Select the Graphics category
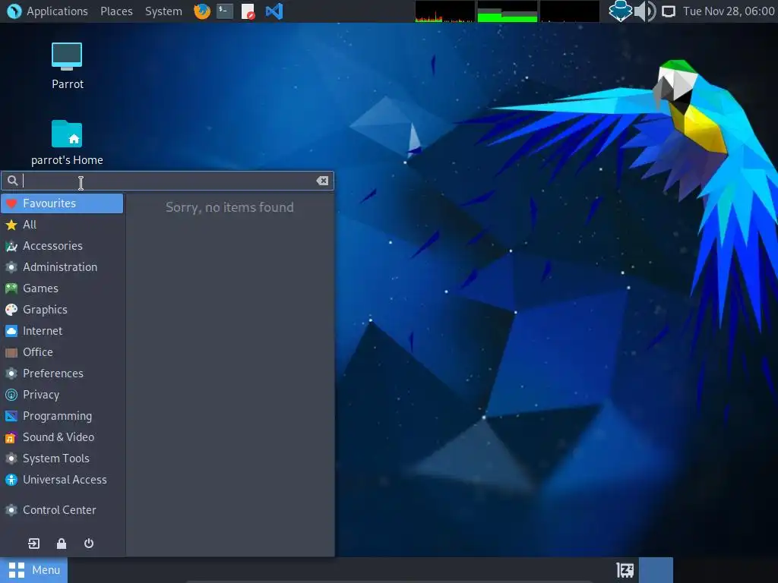This screenshot has height=583, width=778. (62, 310)
